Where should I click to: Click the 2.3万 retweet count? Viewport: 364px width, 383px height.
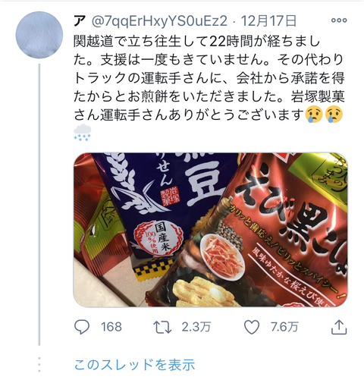tap(196, 327)
